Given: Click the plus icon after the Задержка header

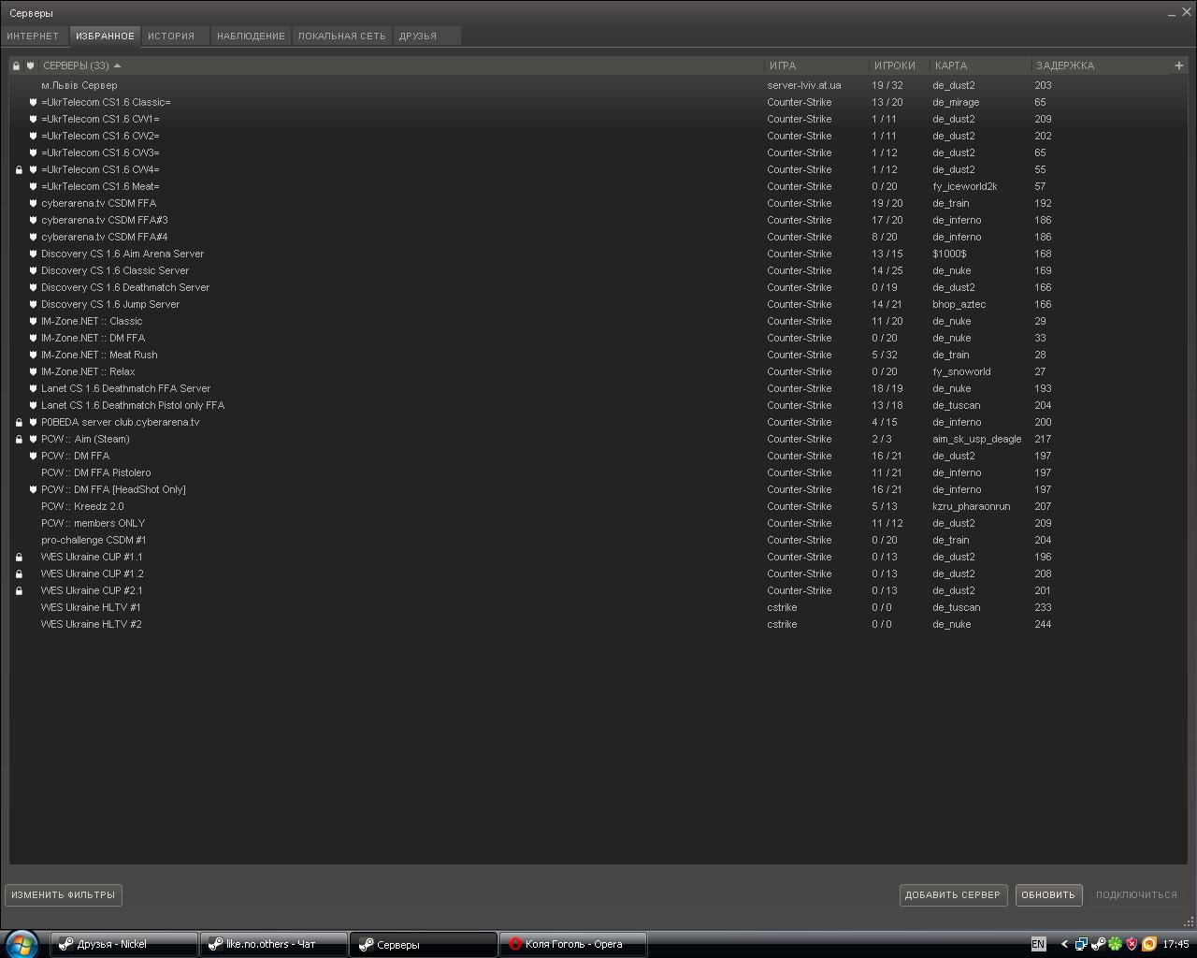Looking at the screenshot, I should [1178, 65].
